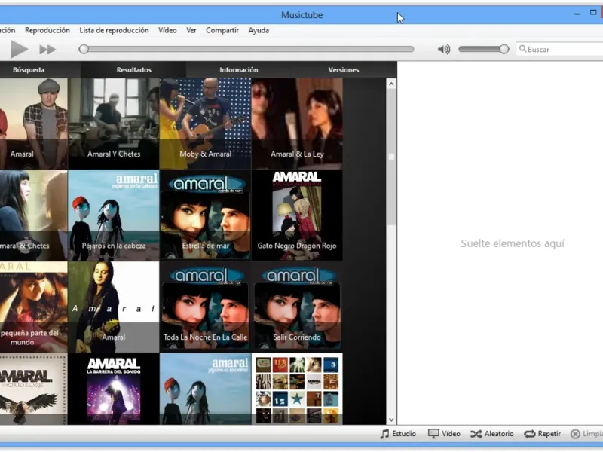Minimize the Musictube window

tap(577, 14)
